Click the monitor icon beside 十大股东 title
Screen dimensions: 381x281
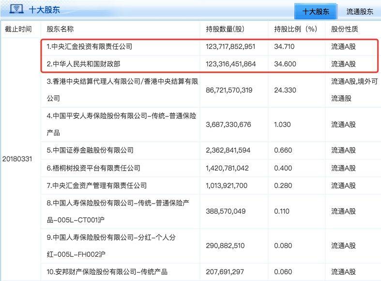click(16, 9)
